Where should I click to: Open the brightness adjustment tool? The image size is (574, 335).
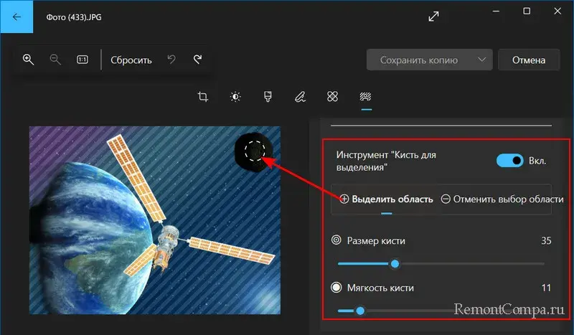(235, 97)
